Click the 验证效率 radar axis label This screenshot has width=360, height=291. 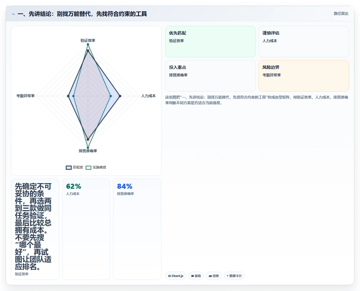[88, 40]
